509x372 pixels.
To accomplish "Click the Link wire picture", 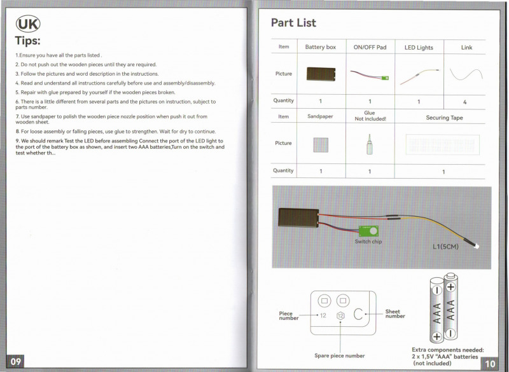I will (x=466, y=75).
